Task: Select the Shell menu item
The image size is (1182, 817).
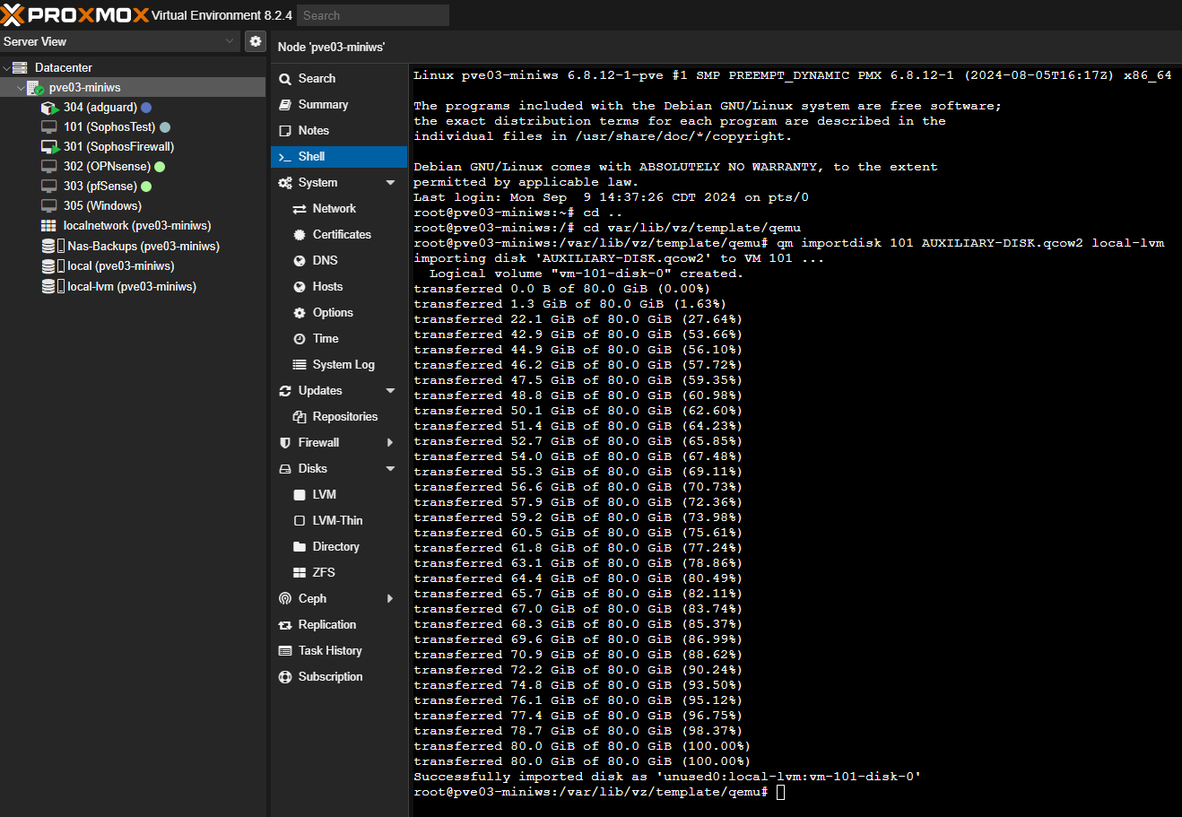Action: click(339, 157)
